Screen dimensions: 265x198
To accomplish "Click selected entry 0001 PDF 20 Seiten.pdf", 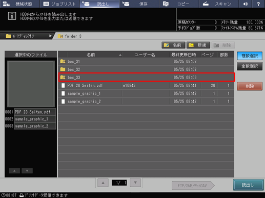I will click(x=35, y=112).
